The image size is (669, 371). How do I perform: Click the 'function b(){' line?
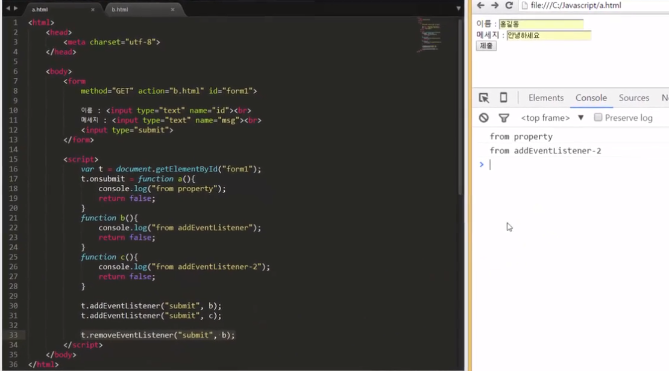(109, 218)
